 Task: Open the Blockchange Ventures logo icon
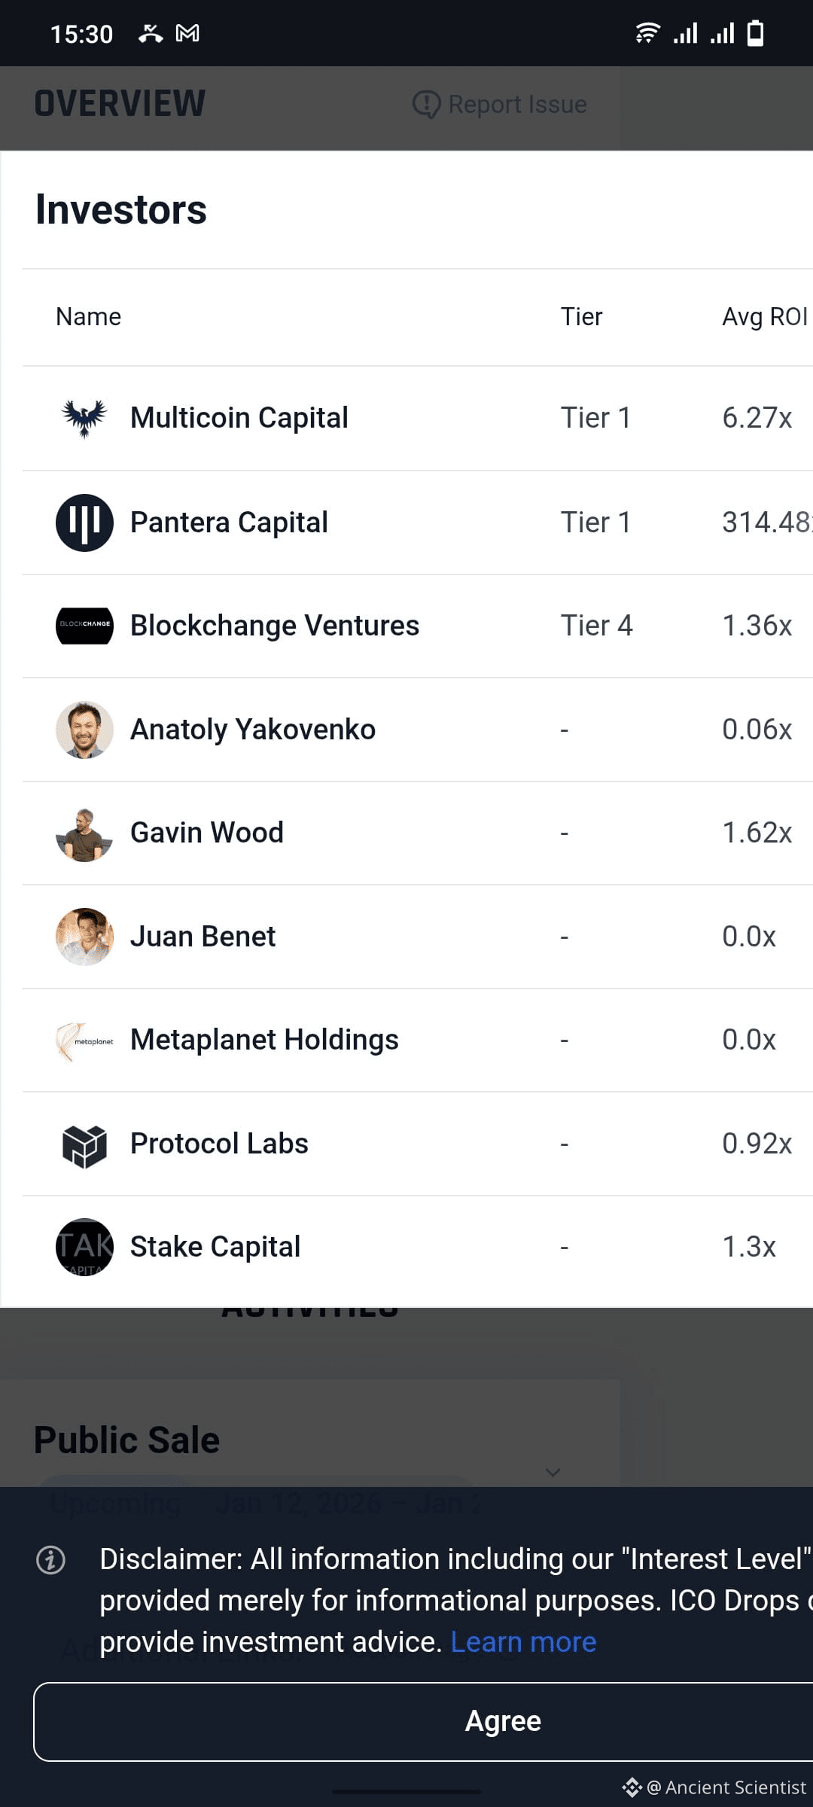[x=84, y=626]
